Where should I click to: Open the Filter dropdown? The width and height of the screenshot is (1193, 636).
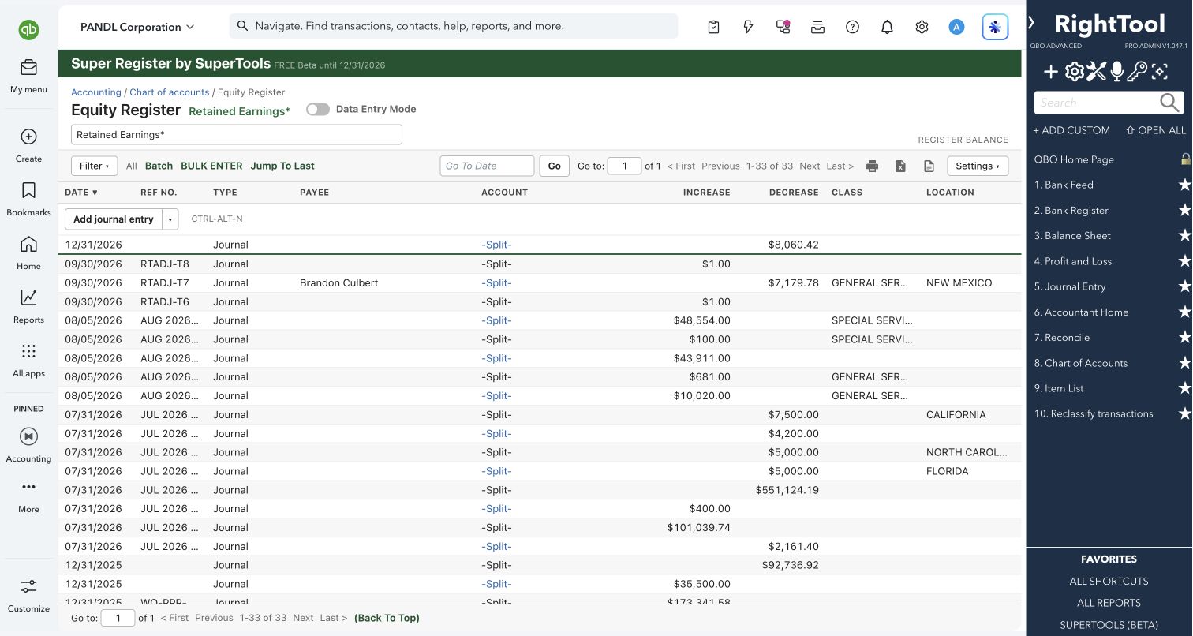click(x=95, y=166)
